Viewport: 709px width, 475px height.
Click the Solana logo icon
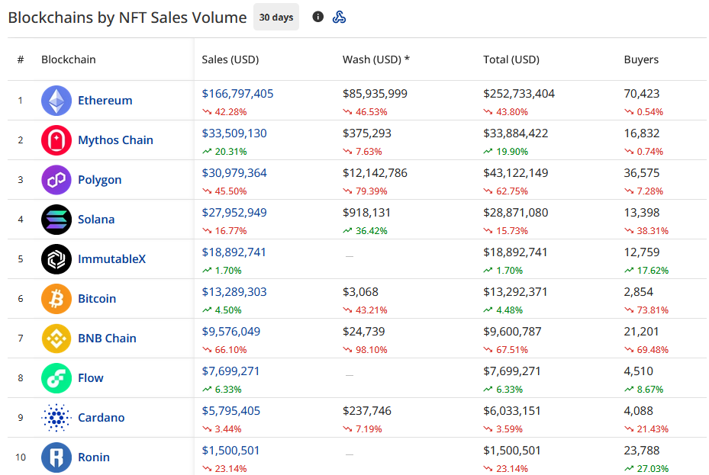tap(56, 220)
